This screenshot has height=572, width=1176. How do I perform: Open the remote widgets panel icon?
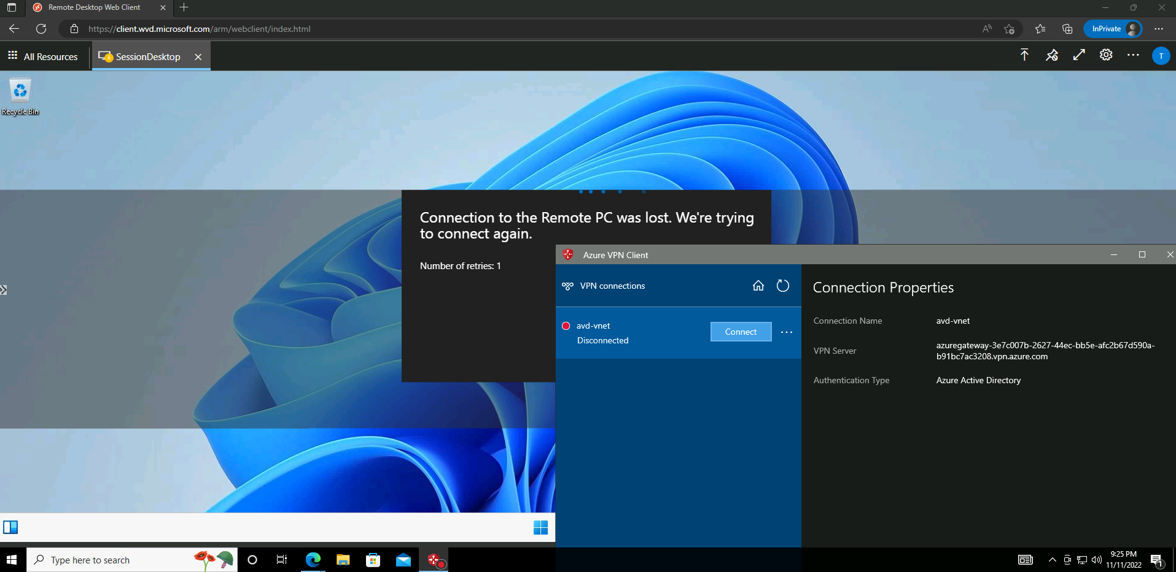tap(10, 527)
